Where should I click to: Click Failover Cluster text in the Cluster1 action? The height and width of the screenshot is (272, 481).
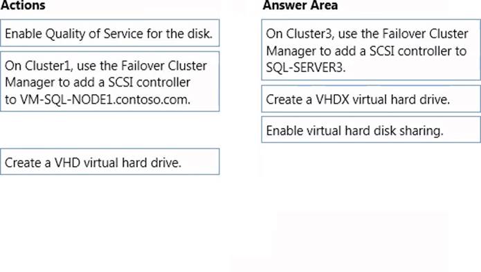[x=164, y=66]
